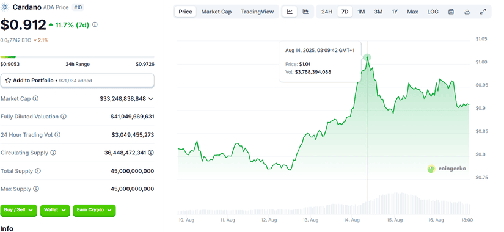Open info icon beside the 7d percentage
This screenshot has width=504, height=232.
95,24
